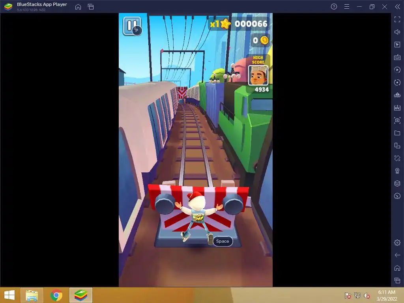Open multi-instance tabs icon in title bar

91,7
